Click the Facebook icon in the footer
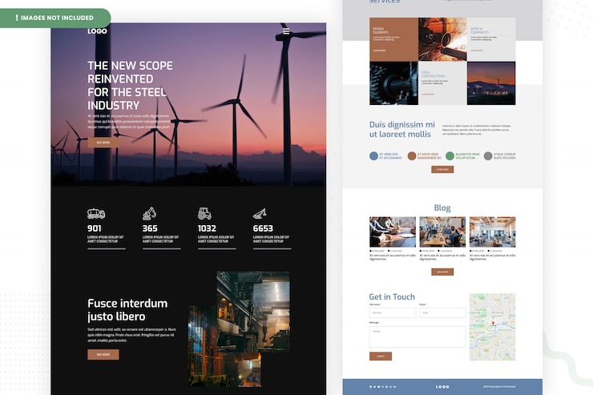The height and width of the screenshot is (395, 593). [370, 387]
